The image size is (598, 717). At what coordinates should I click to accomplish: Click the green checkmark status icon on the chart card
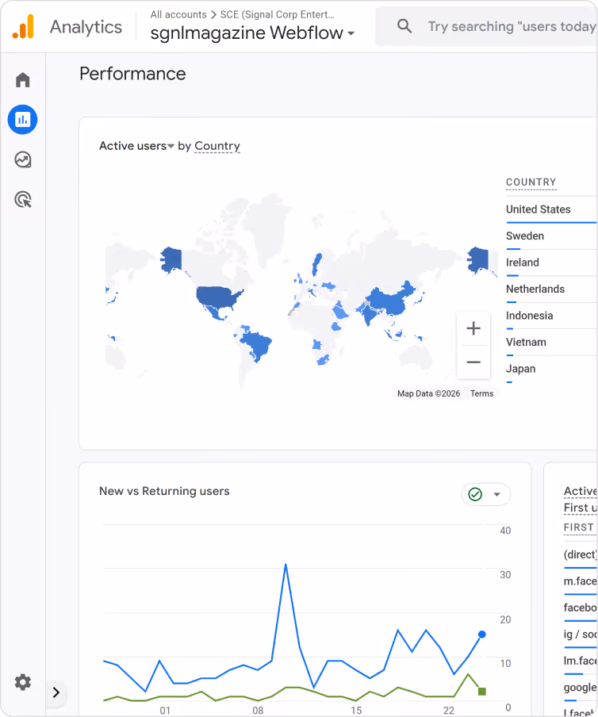point(474,493)
